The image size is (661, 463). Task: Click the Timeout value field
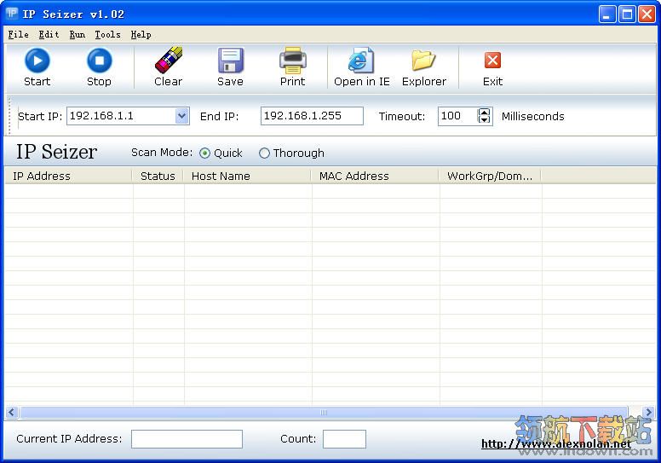pos(457,116)
